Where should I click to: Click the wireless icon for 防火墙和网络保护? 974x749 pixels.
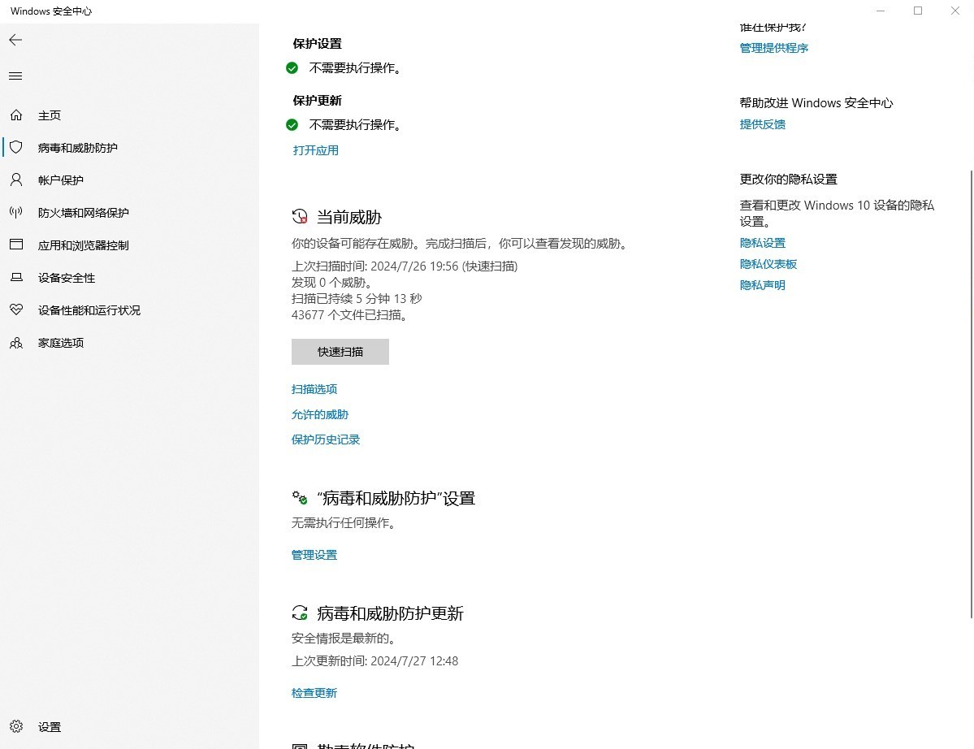[16, 212]
